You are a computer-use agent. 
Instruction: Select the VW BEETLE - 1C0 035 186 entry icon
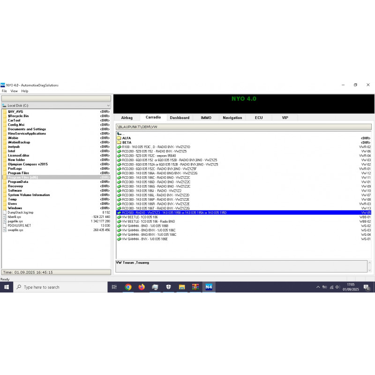coord(119,217)
